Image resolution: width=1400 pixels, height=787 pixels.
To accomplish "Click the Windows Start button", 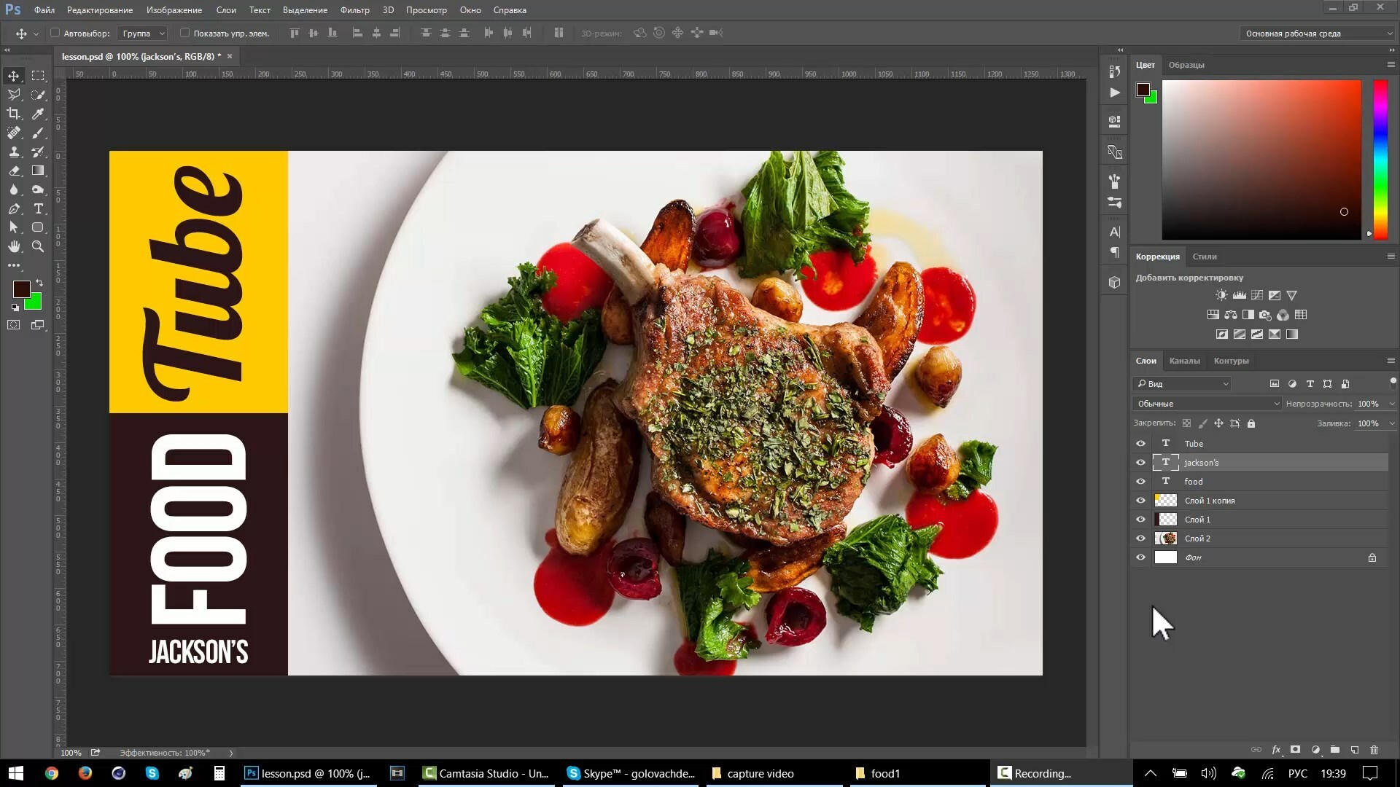I will click(15, 773).
